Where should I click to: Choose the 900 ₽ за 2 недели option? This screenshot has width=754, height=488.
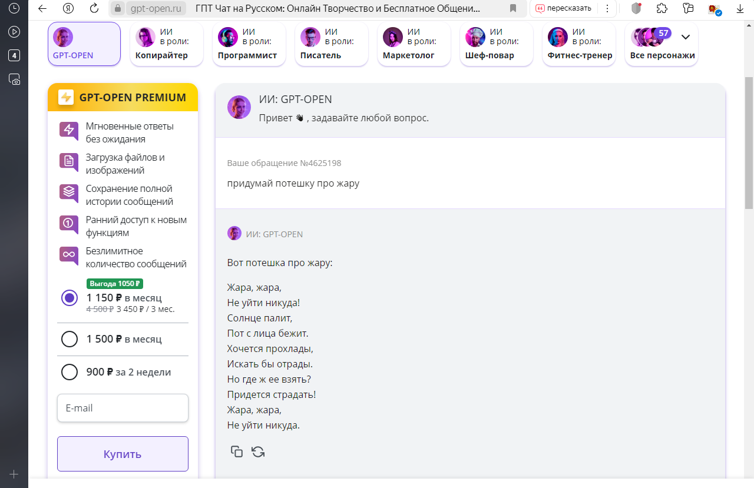pos(70,372)
